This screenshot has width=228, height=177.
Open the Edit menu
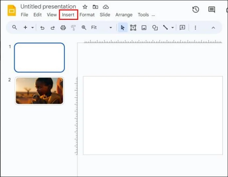point(38,15)
